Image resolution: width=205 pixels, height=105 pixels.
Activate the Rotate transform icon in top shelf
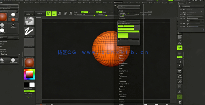coord(70,13)
